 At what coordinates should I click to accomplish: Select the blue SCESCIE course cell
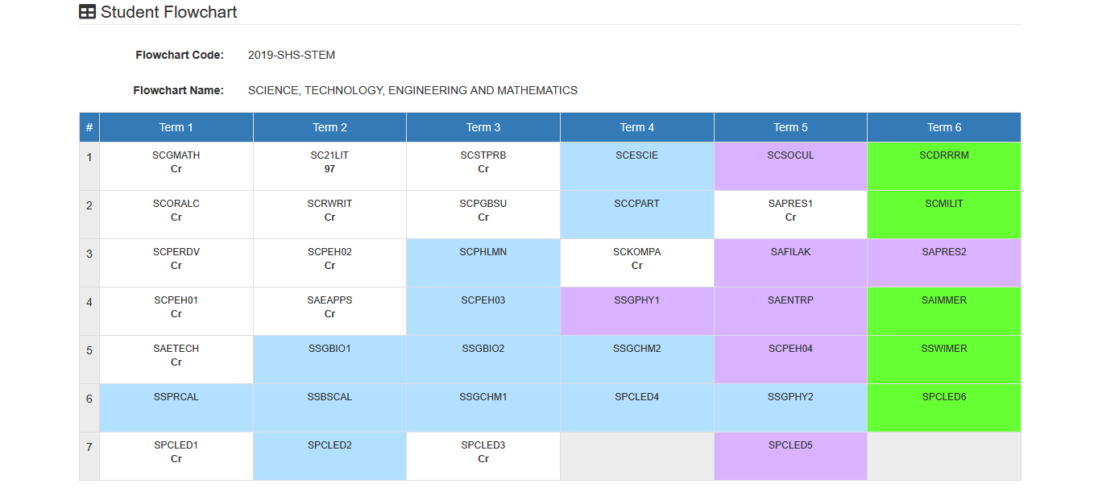(637, 167)
